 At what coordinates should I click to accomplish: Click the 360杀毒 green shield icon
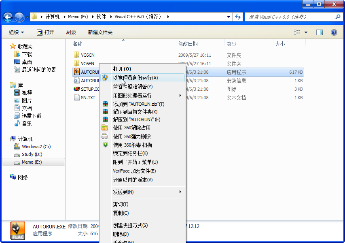click(106, 145)
